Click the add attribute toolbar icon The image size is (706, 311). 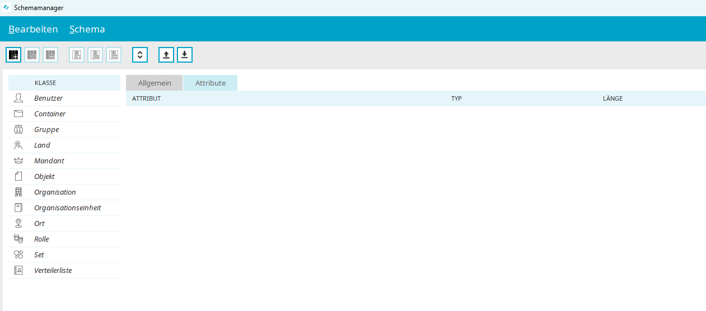77,55
